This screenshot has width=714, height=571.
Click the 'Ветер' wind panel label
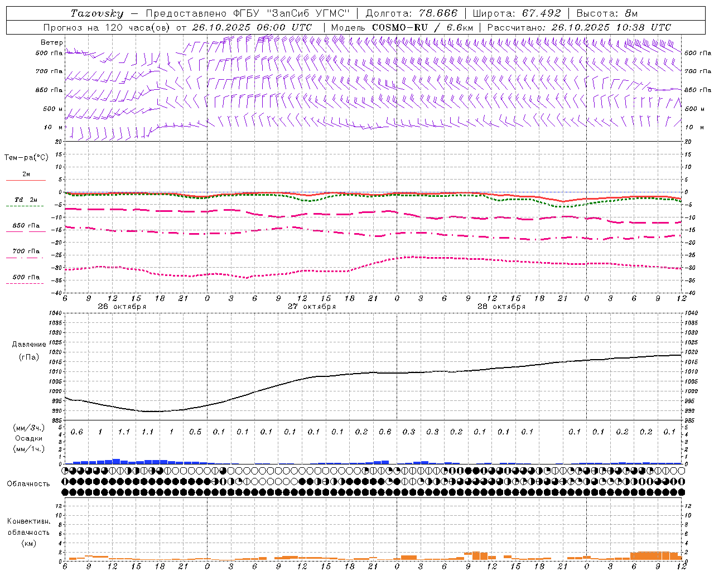[52, 42]
